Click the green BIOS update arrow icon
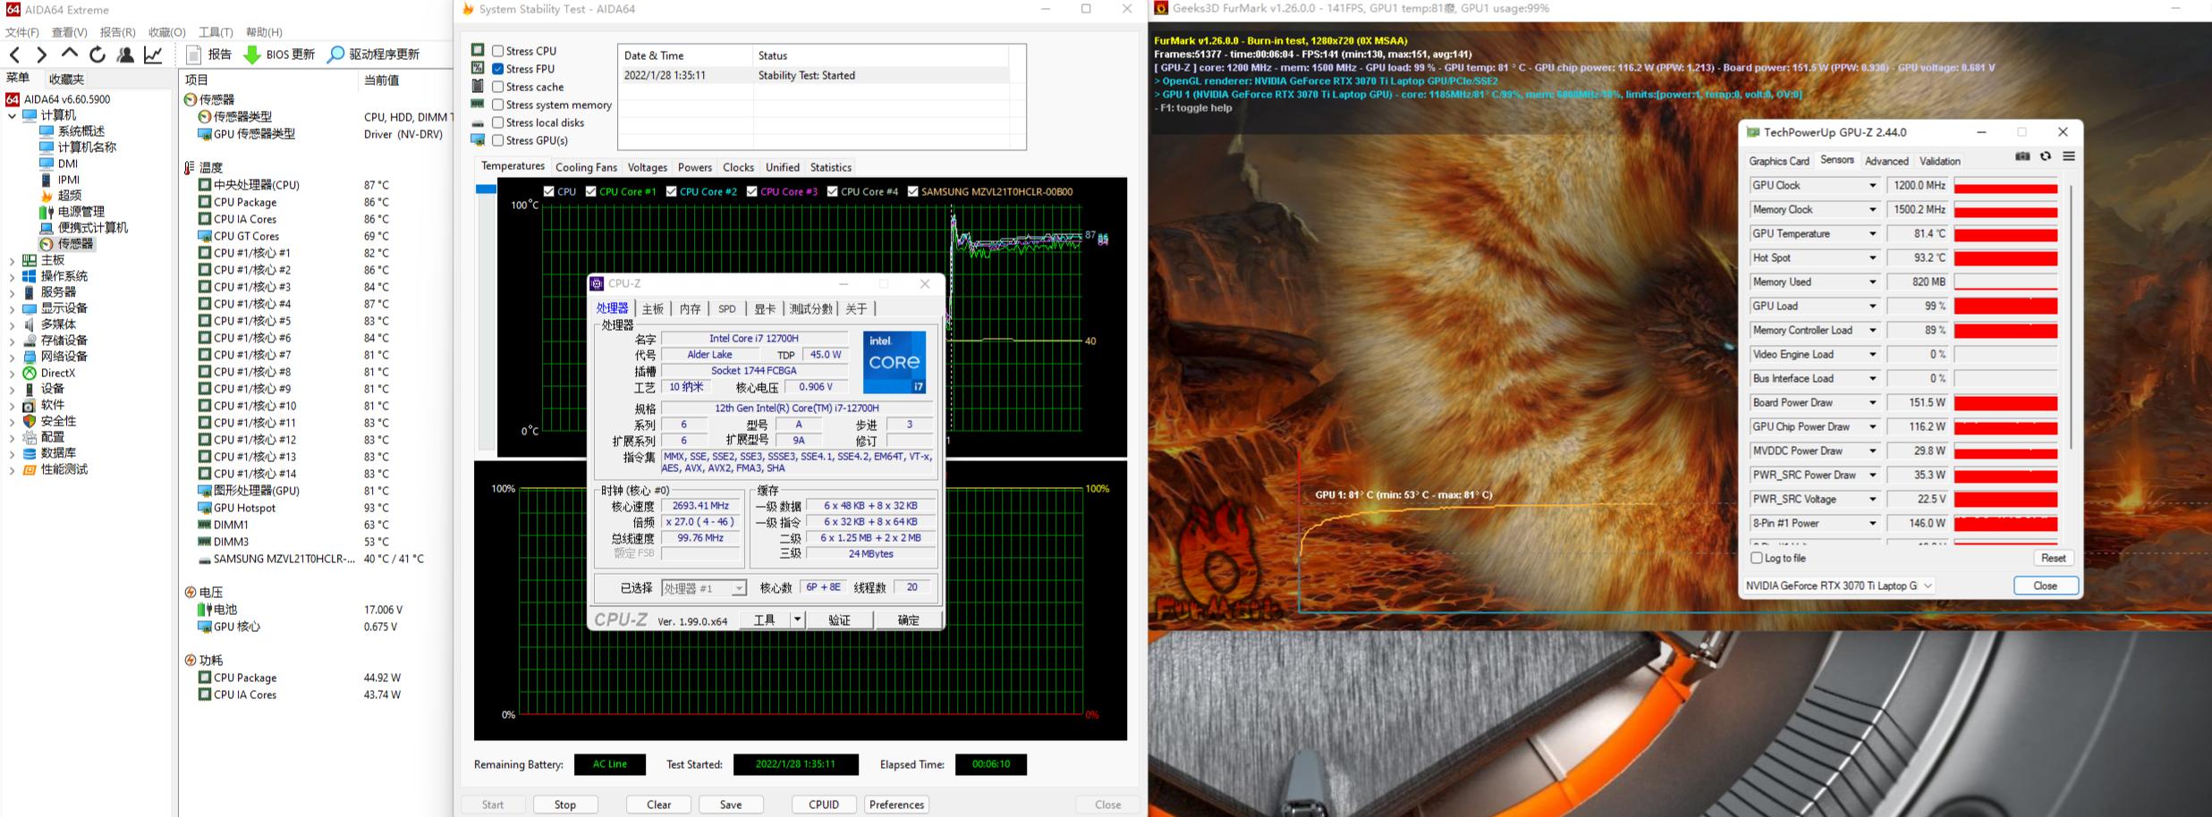The image size is (2212, 817). [252, 55]
